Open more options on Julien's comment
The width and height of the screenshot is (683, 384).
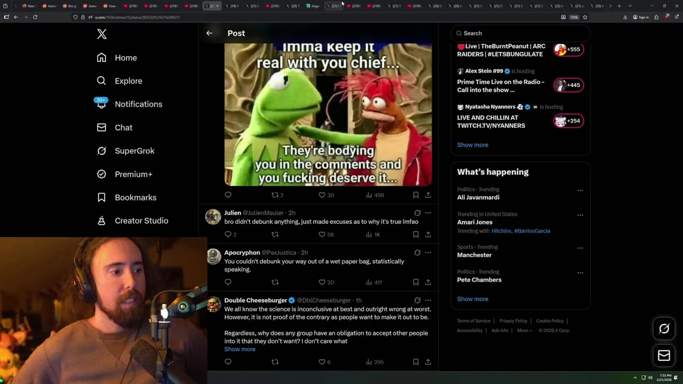428,213
